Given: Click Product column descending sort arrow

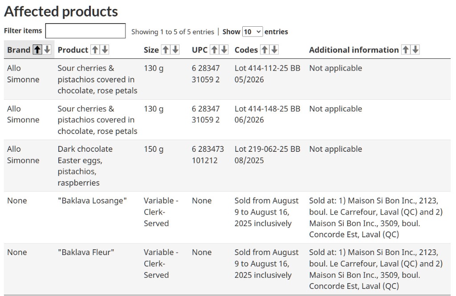Looking at the screenshot, I should [x=105, y=50].
